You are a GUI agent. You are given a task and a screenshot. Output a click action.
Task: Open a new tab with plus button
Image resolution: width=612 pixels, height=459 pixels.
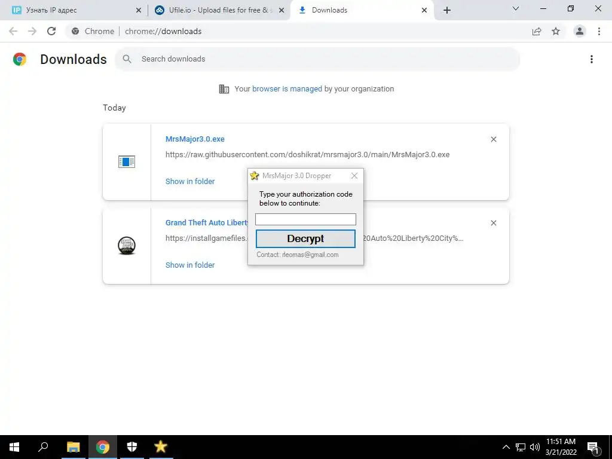[x=447, y=11]
